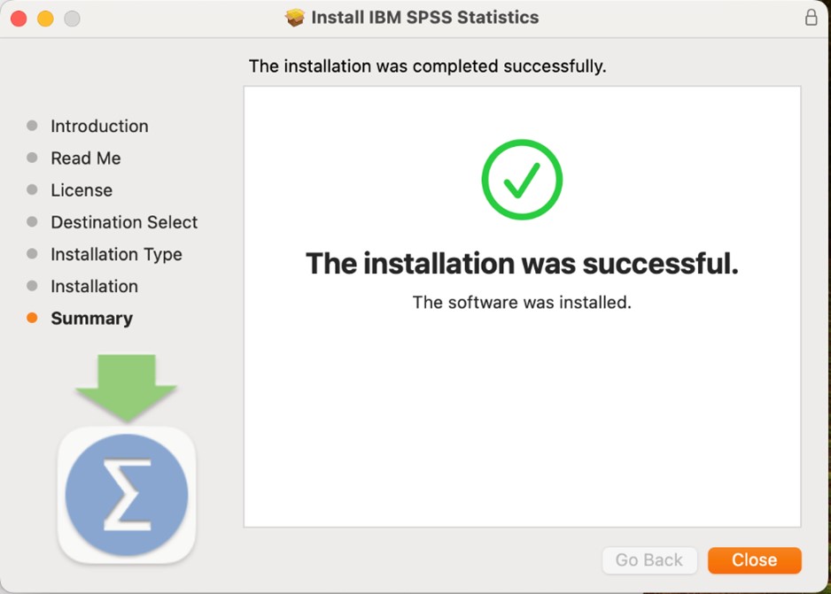Click the orange Close button

[x=754, y=560]
